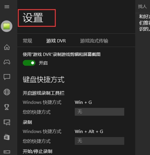Click the 开始/停止录制 section label
The width and height of the screenshot is (150, 155).
coord(37,151)
